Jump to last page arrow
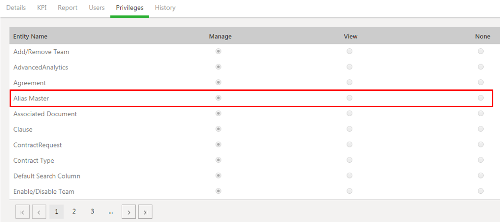Viewport: 500px width, 222px height. [145, 211]
